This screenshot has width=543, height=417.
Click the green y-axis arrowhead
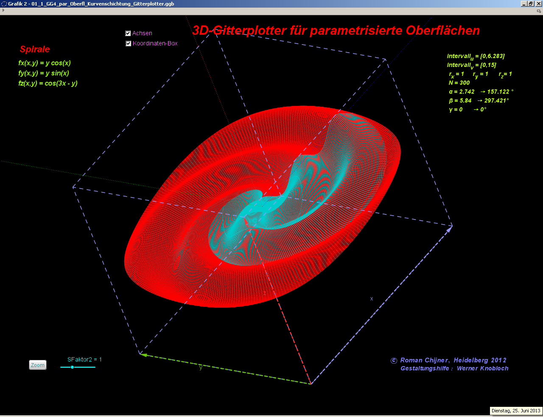[x=143, y=355]
